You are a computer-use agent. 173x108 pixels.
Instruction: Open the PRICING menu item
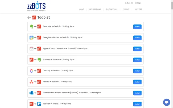point(126,9)
